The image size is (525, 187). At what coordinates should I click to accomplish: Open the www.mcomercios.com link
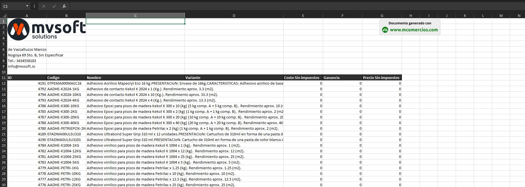pos(414,30)
